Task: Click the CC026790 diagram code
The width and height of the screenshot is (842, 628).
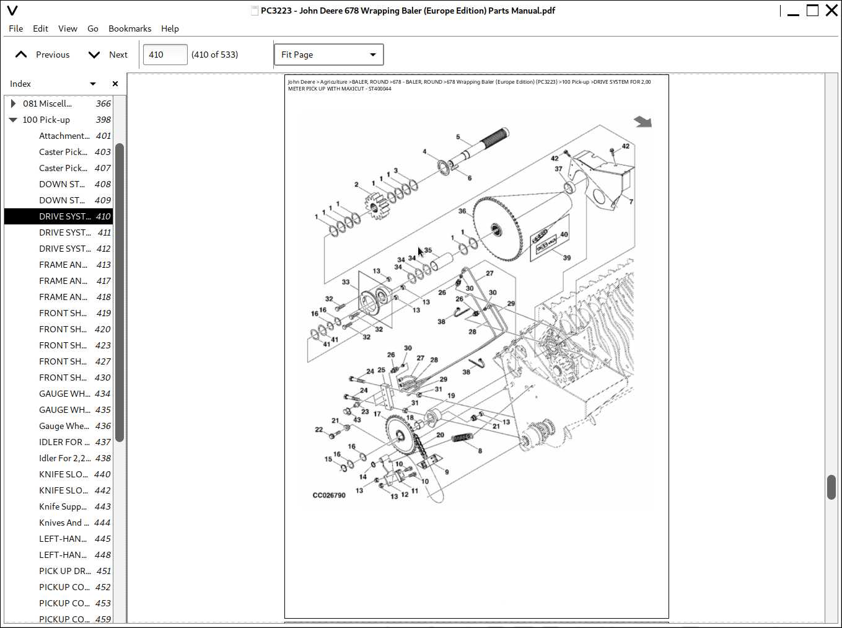Action: click(x=329, y=495)
